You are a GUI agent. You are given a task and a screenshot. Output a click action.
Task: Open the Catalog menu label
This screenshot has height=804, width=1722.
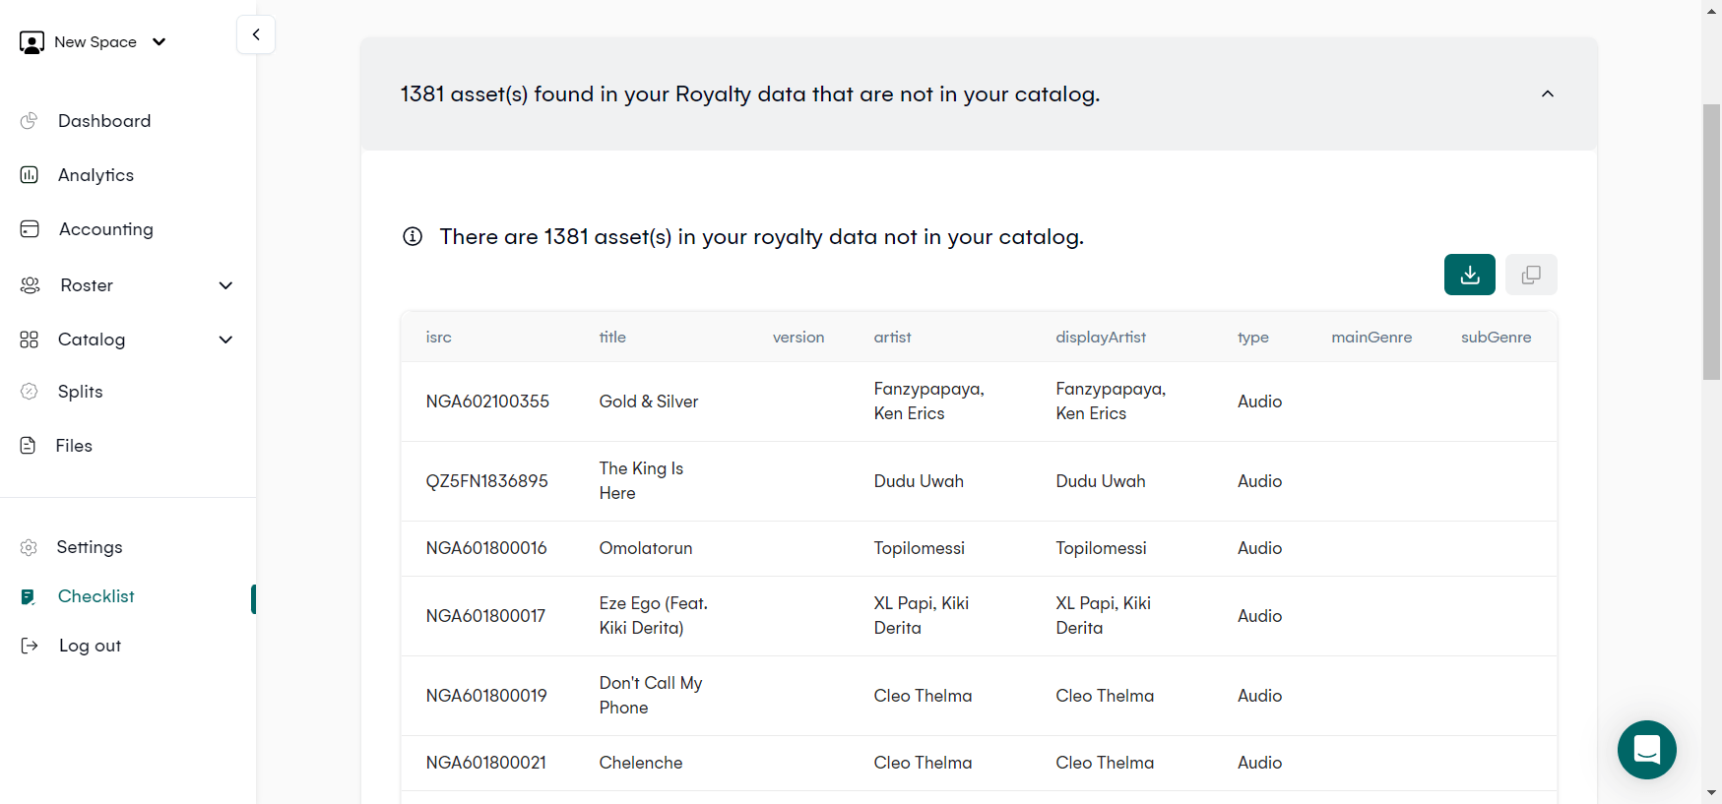coord(92,340)
